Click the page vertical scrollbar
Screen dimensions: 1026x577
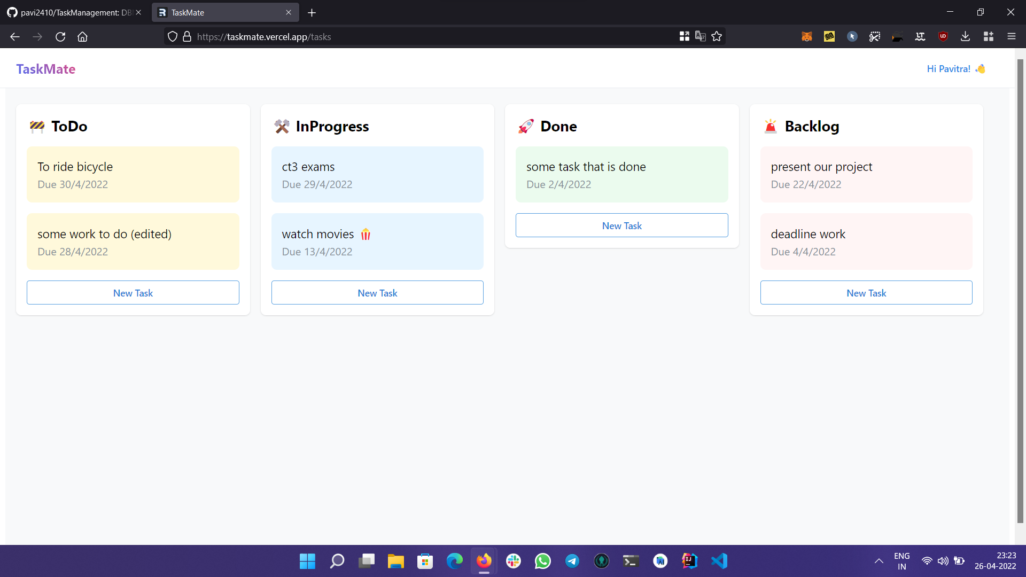point(1020,291)
